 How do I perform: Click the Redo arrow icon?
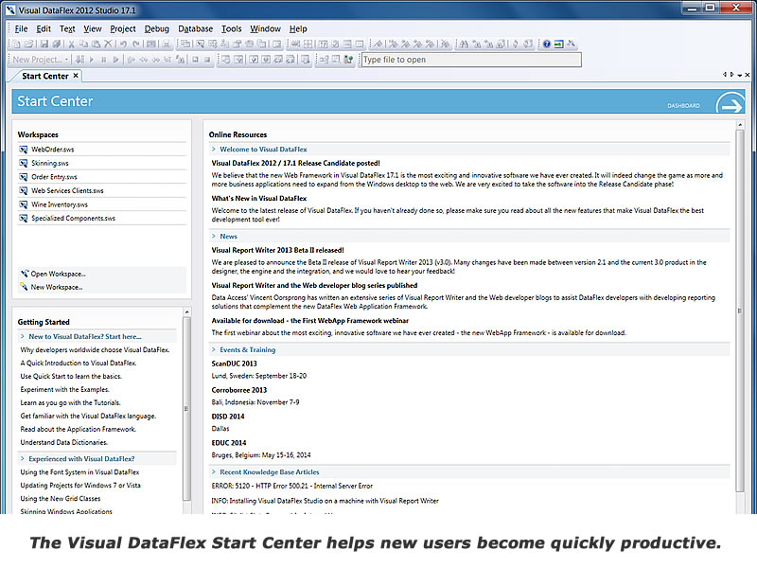(x=136, y=44)
